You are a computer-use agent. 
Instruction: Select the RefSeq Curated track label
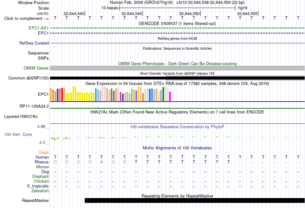click(x=34, y=43)
